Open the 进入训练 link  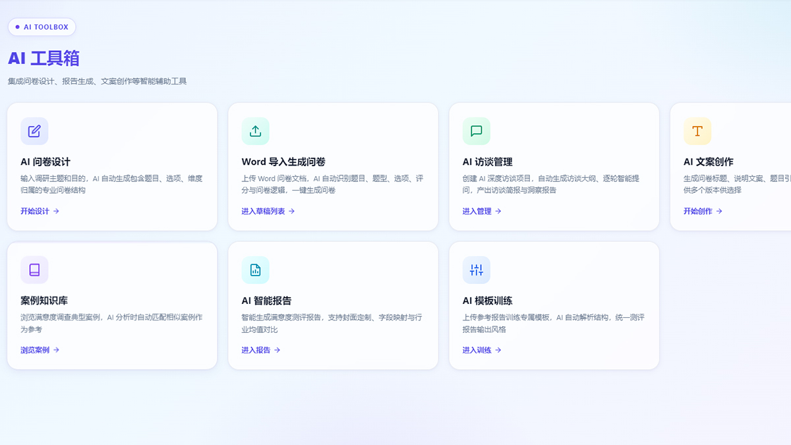pos(482,350)
